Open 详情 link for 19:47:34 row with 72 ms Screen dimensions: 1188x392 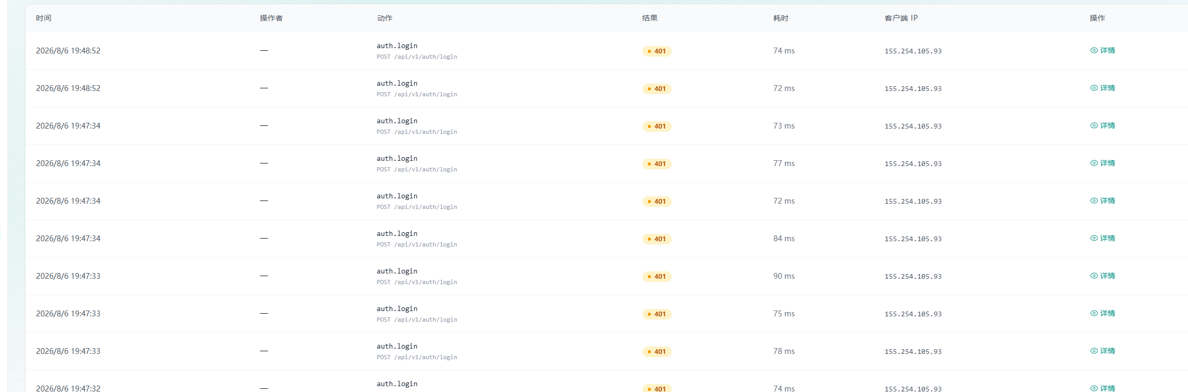click(x=1103, y=200)
